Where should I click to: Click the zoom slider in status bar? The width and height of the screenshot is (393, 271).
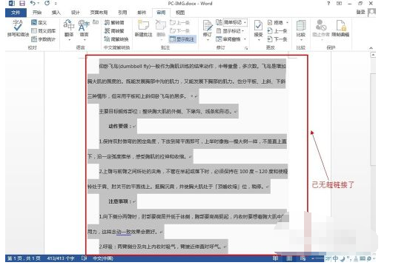[319, 258]
